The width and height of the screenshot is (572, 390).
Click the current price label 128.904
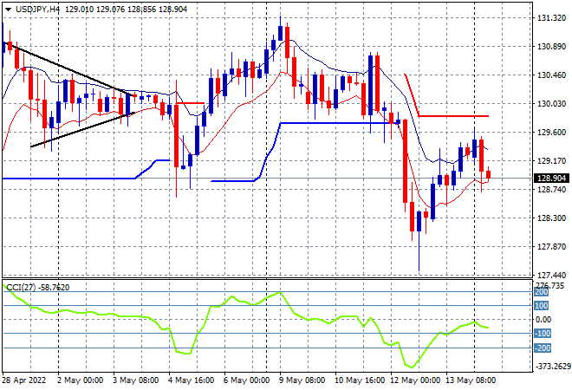pyautogui.click(x=552, y=179)
